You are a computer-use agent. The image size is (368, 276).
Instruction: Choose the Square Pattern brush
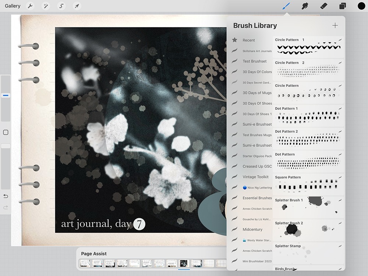pos(308,184)
